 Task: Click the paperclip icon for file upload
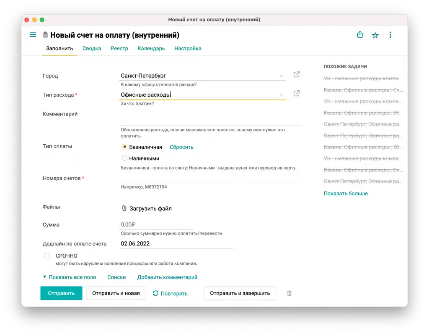coord(124,208)
